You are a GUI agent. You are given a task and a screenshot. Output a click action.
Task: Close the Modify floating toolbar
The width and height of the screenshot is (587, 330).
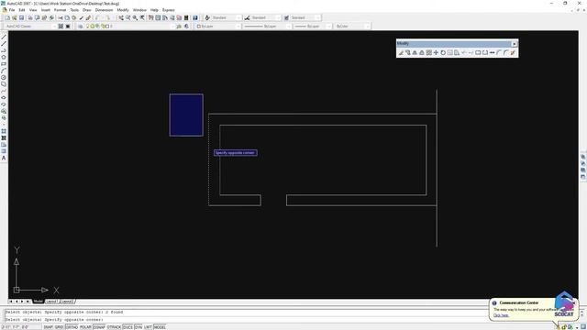click(x=515, y=44)
